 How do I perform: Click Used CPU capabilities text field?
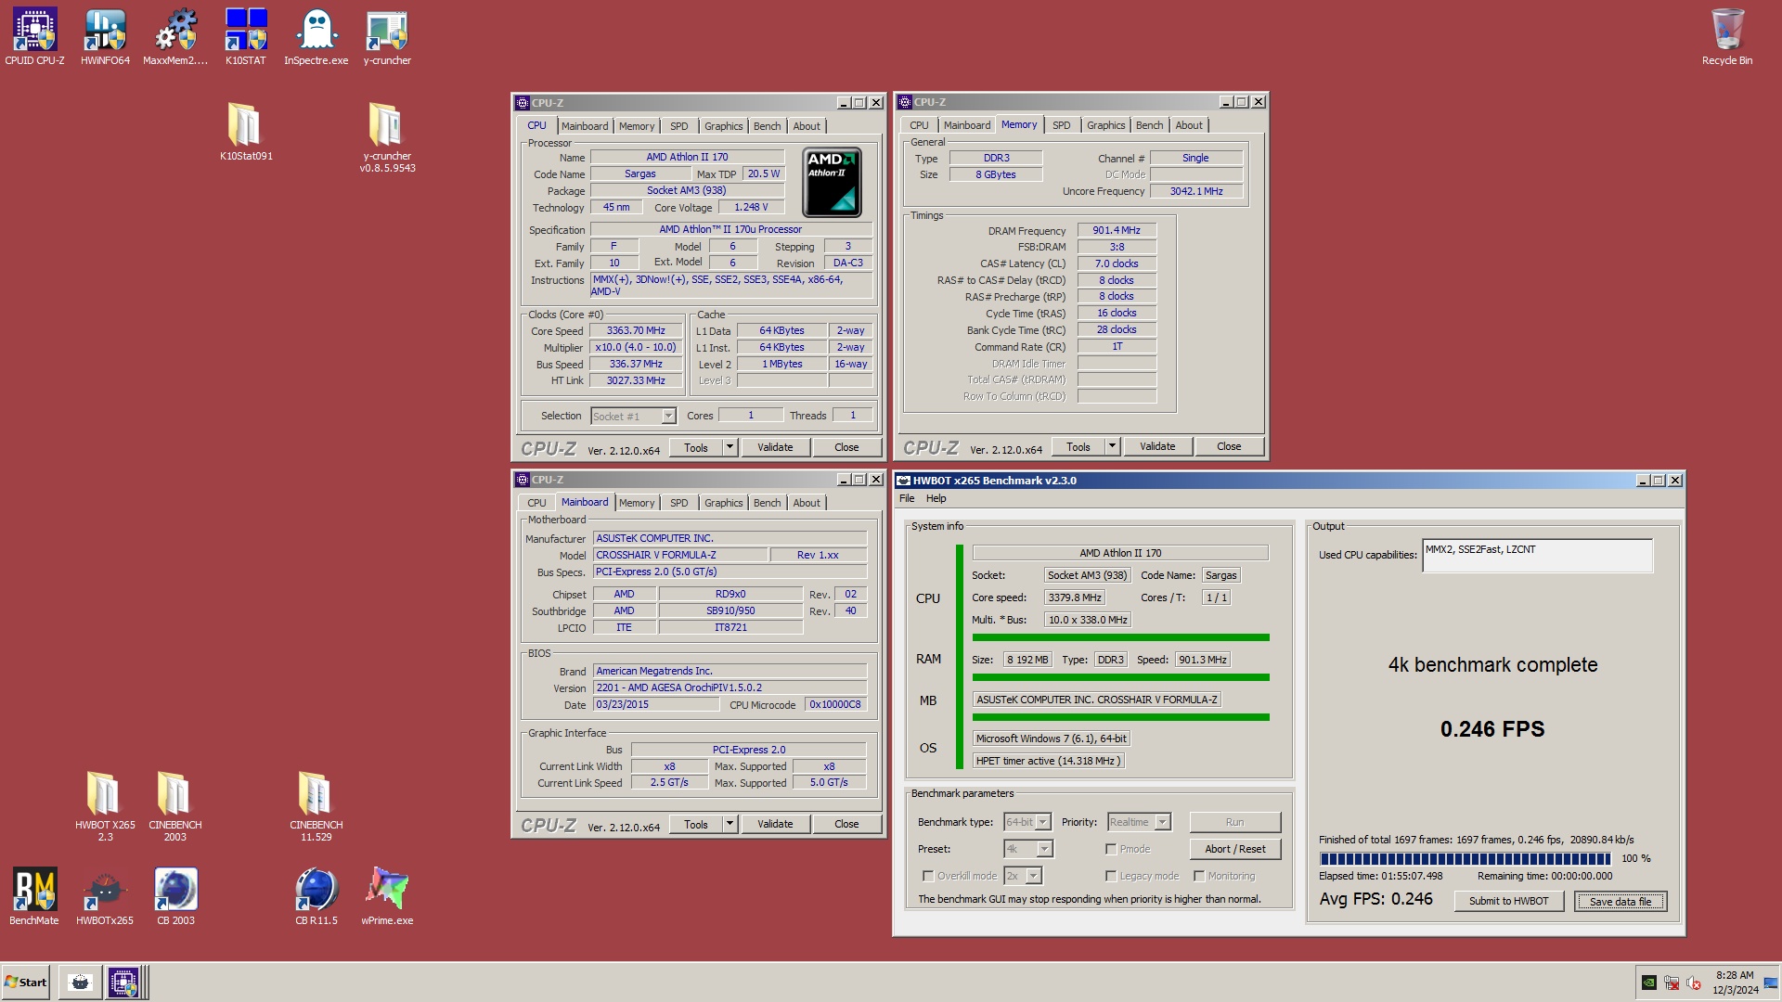(x=1537, y=555)
